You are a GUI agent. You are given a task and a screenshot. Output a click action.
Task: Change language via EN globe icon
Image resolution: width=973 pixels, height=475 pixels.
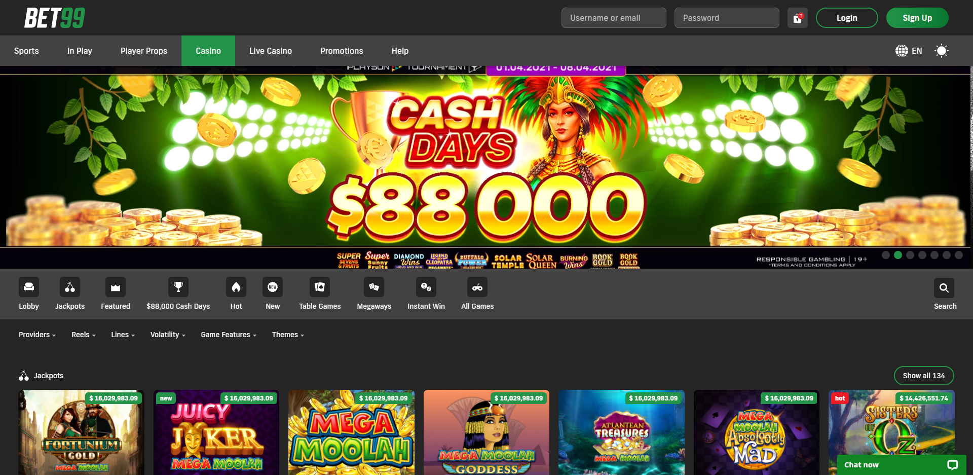[x=909, y=51]
